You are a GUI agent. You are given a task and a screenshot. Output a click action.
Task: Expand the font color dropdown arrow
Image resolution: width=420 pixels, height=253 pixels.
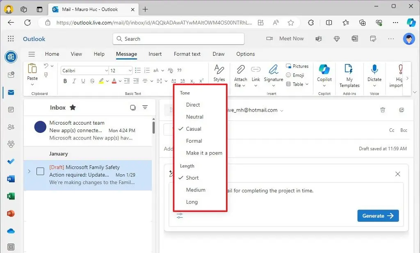120,81
